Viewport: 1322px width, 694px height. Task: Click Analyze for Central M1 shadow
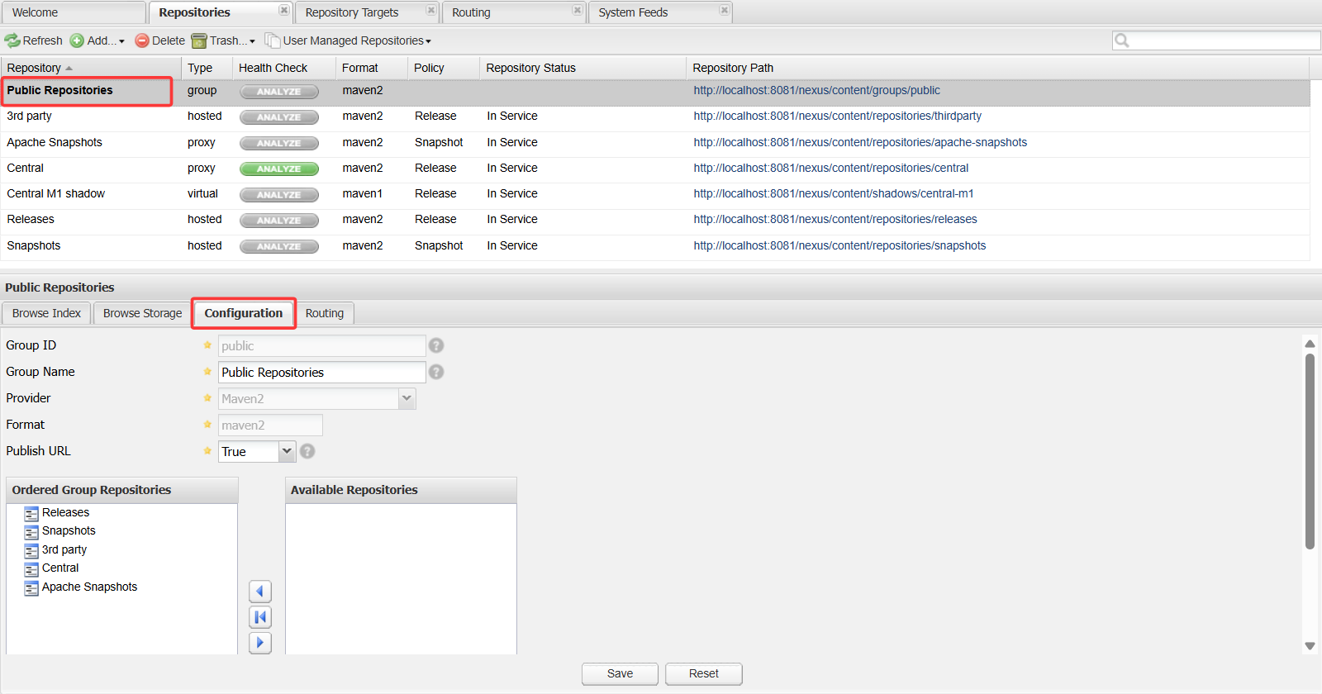click(279, 195)
